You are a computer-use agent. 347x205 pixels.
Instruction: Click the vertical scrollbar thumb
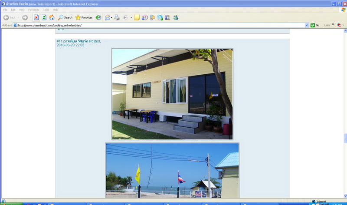pyautogui.click(x=345, y=138)
